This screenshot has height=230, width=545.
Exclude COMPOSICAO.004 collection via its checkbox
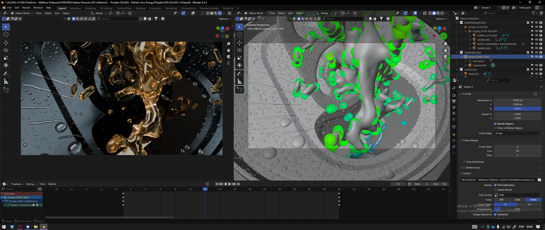coord(528,23)
